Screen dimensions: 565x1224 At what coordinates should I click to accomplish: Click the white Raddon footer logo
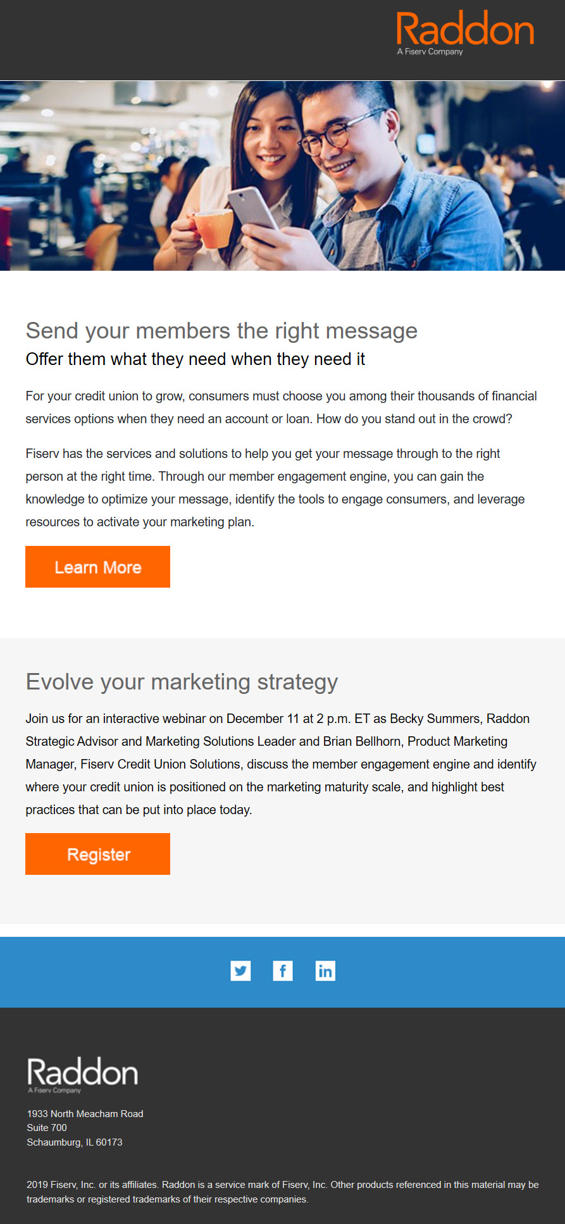pos(82,1075)
